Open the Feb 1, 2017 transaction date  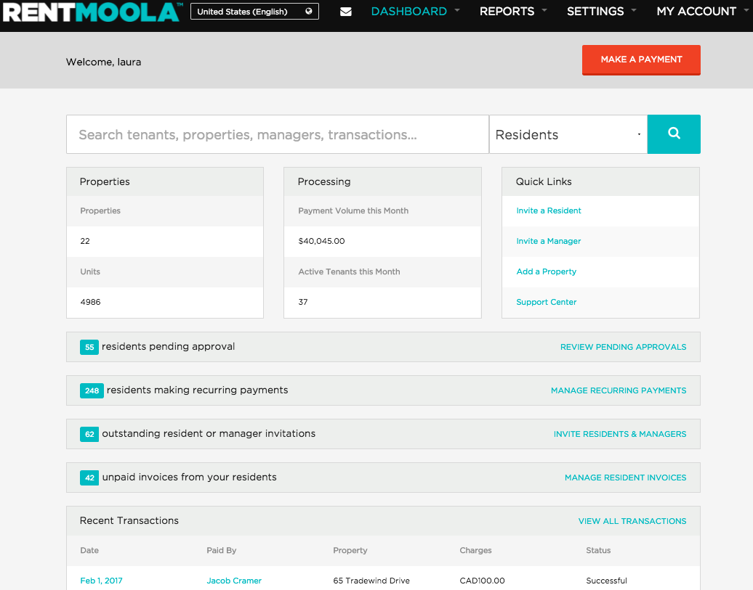[x=101, y=581]
